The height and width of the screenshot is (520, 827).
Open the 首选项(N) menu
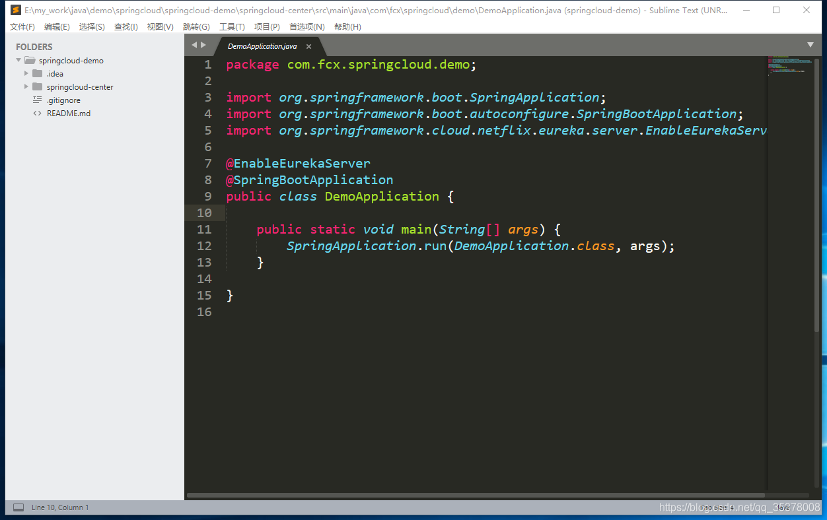point(307,26)
